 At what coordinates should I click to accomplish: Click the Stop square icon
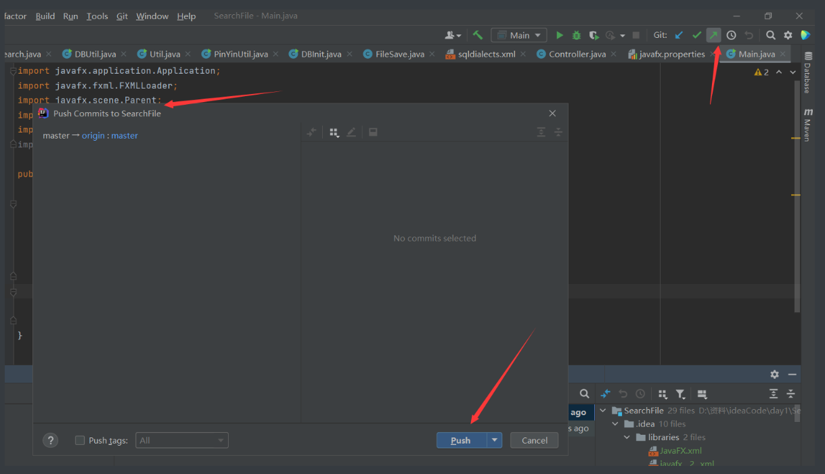pos(636,35)
